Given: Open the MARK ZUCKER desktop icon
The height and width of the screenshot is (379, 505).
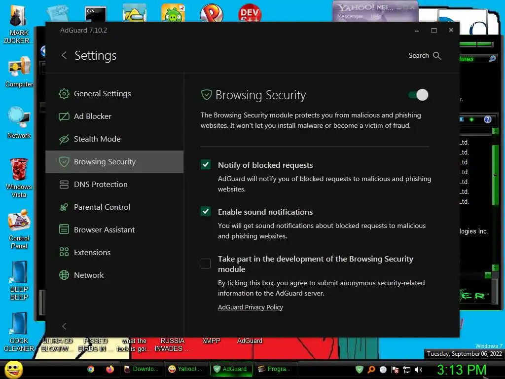Looking at the screenshot, I should (x=18, y=25).
